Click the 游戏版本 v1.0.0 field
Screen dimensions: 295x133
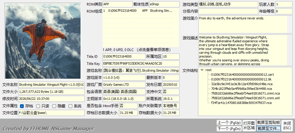point(124,78)
